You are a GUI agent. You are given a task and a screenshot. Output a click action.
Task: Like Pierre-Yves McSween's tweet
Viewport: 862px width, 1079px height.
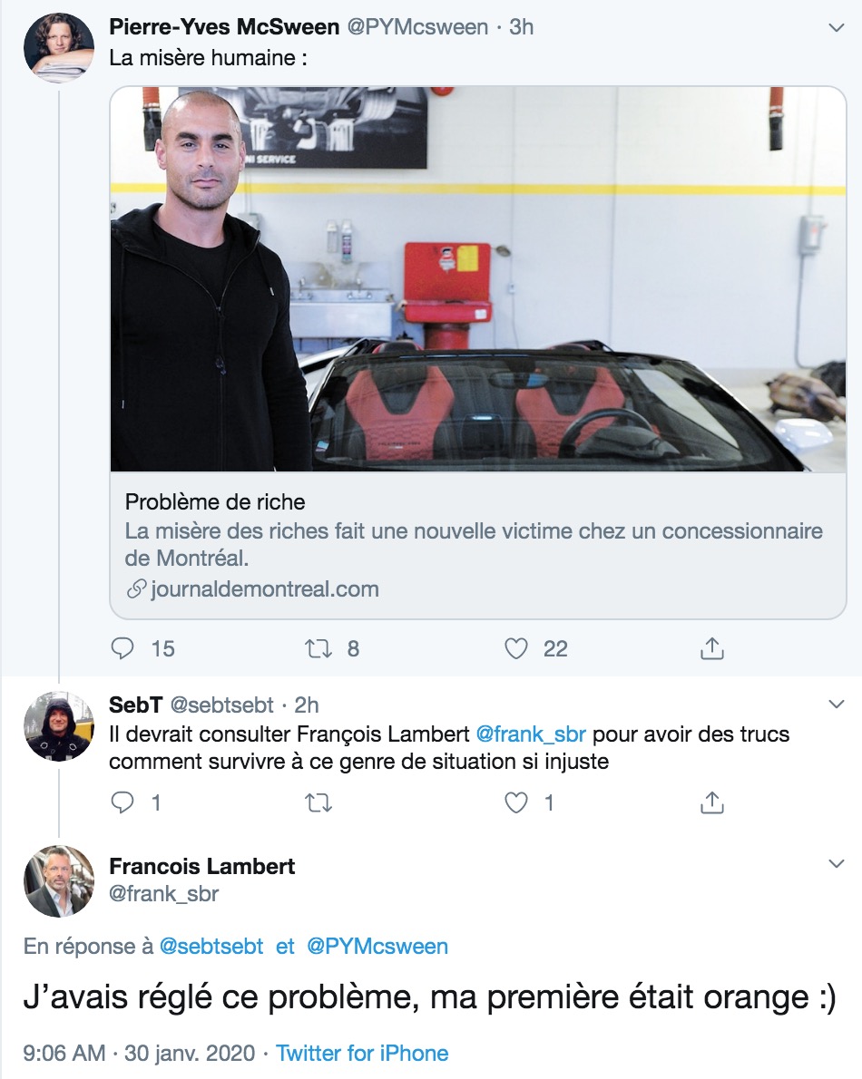coord(516,648)
